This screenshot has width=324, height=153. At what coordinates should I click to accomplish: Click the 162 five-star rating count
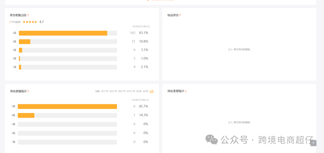point(133,33)
